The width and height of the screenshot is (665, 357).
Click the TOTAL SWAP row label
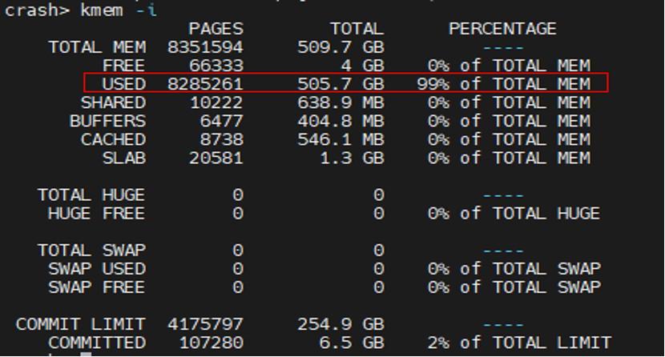click(x=91, y=251)
